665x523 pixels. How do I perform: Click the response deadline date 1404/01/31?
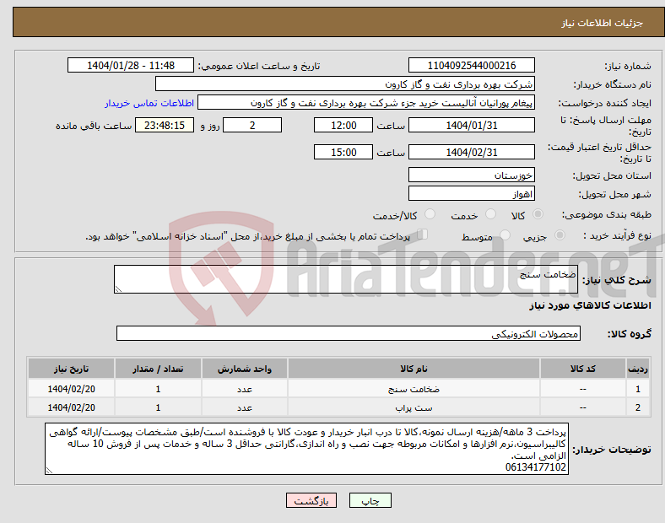(x=472, y=126)
